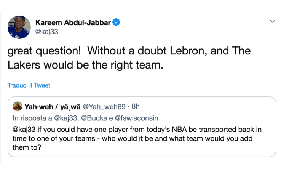Open Kareem Abdul-Jabbar's profile picture
281x176 pixels.
(x=19, y=27)
